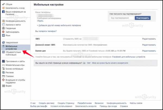Click the shield icon beside Безопасность и вход
Screen dimensions: 163x110
pos(4,8)
